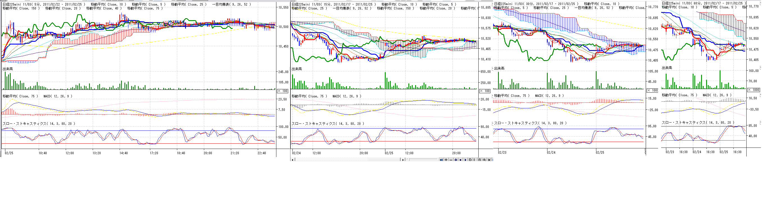
Task: Click the zoom slider handle beside the scrollbar
Action: point(408,160)
